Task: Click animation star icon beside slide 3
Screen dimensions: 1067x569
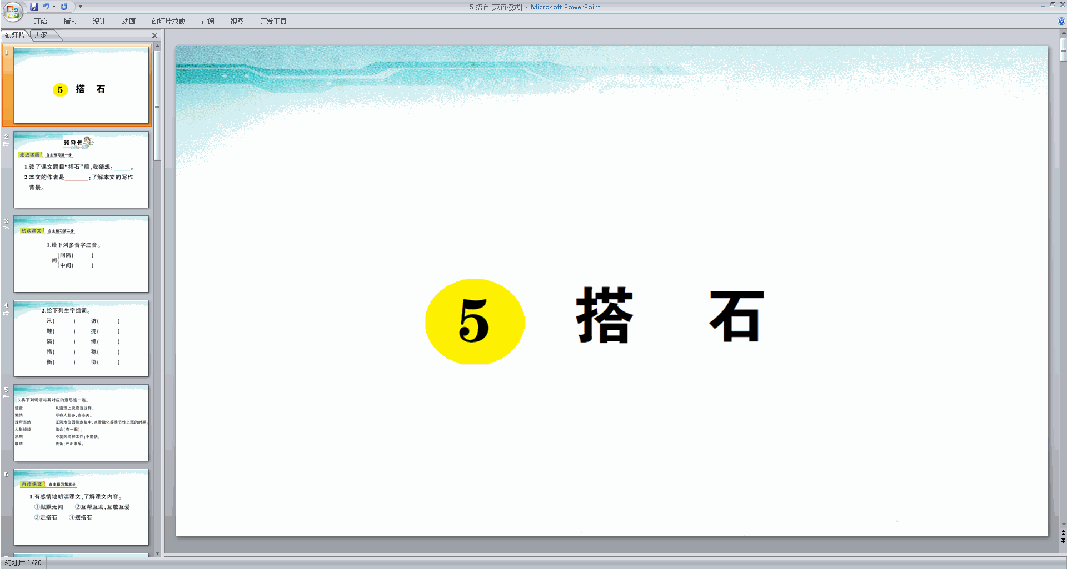Action: coord(6,229)
